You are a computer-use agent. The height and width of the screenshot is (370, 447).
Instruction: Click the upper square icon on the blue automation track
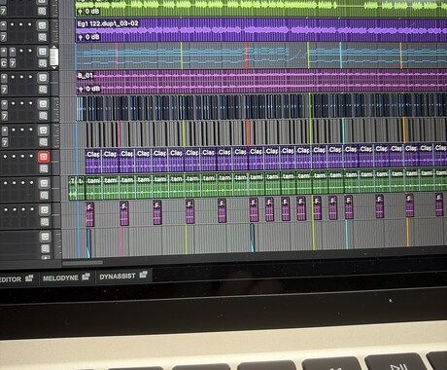pyautogui.click(x=43, y=52)
